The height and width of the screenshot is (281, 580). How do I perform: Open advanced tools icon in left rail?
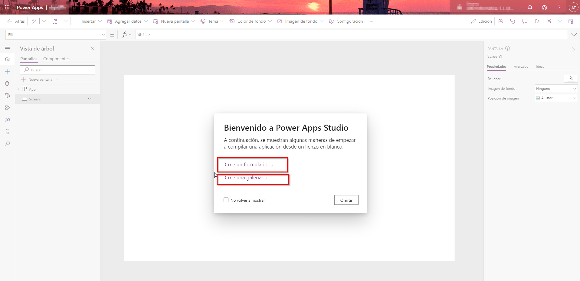(x=7, y=132)
